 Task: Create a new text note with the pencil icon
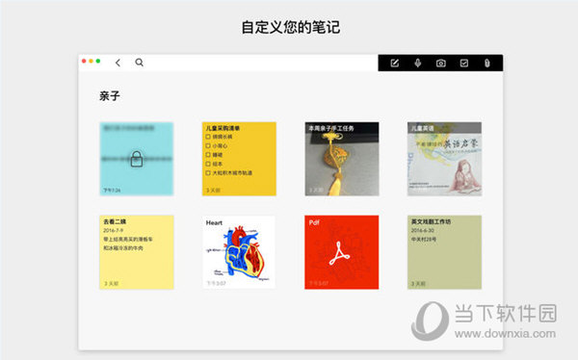(x=394, y=63)
